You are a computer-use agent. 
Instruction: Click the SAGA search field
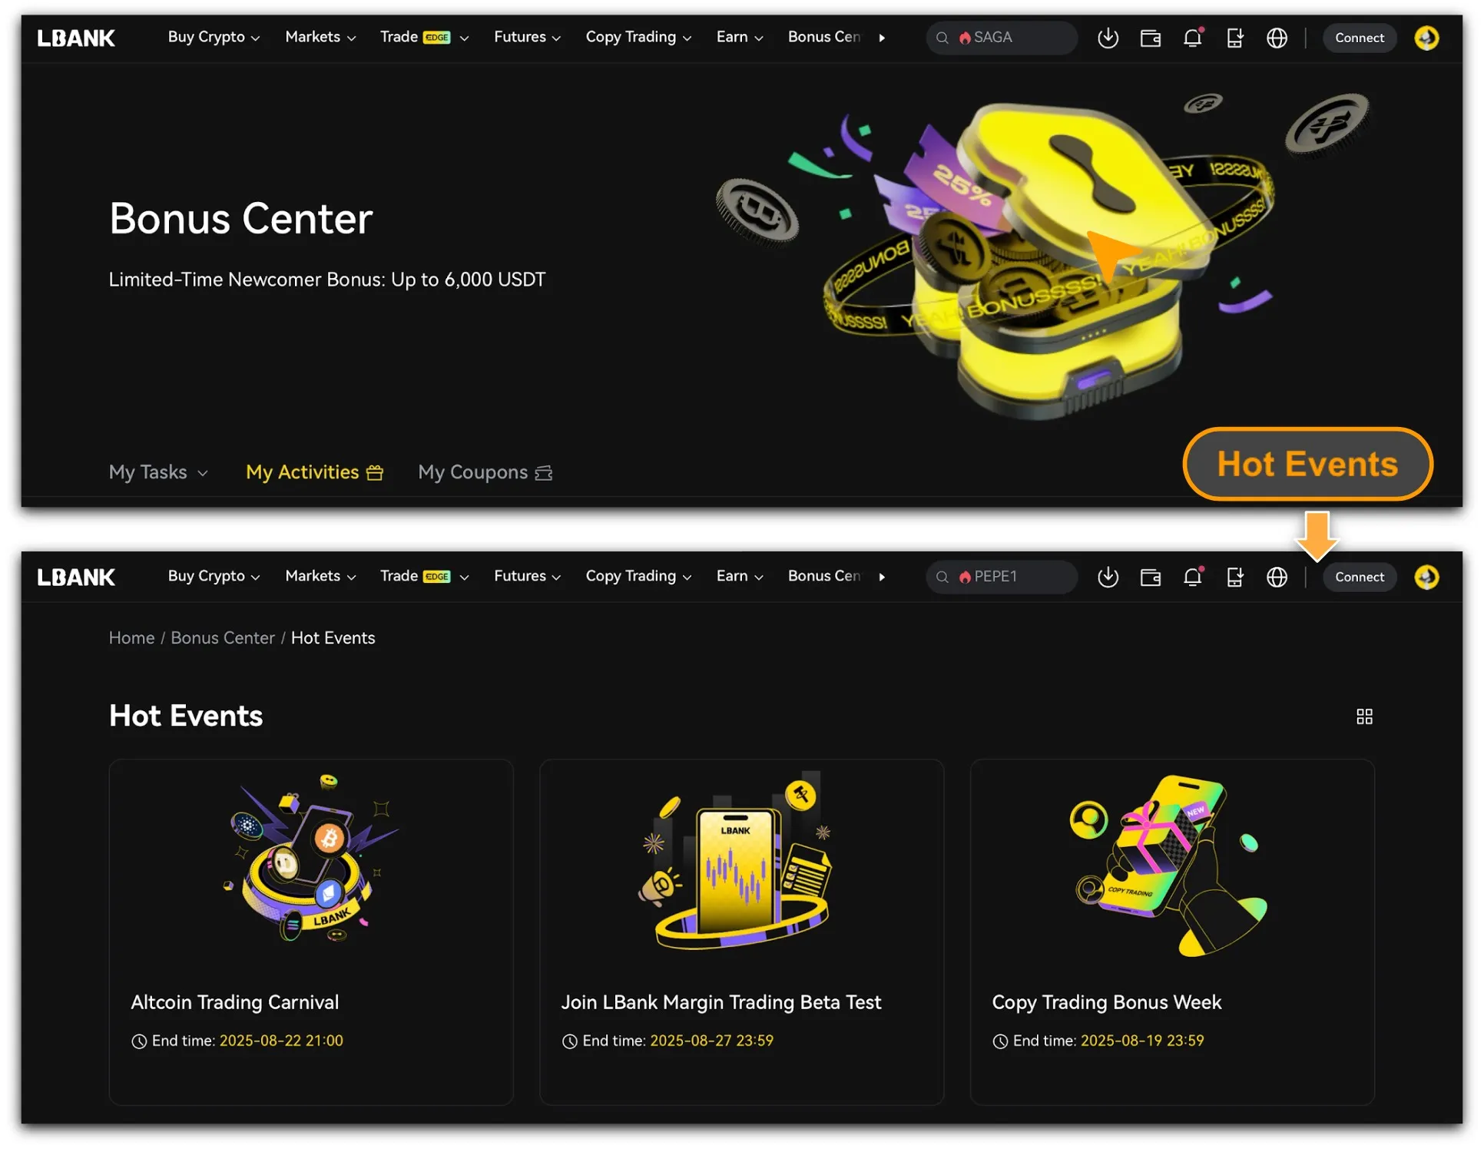pyautogui.click(x=1002, y=38)
